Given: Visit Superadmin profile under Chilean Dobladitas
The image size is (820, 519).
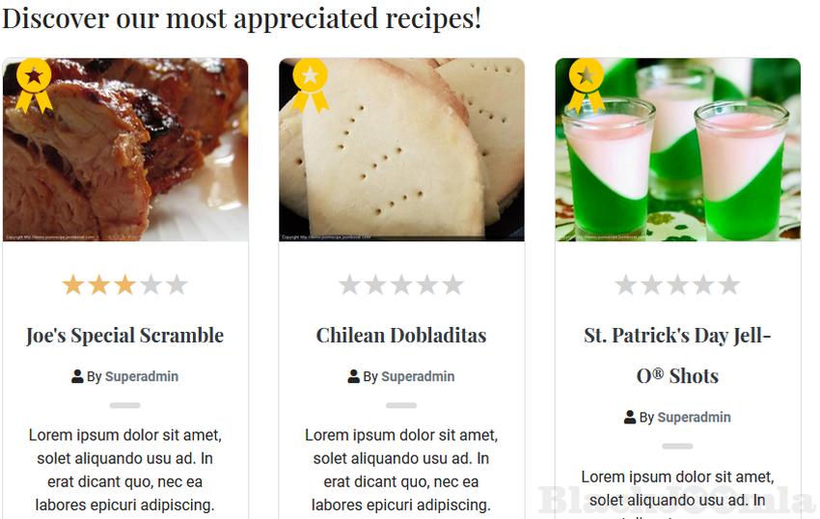Looking at the screenshot, I should tap(418, 376).
